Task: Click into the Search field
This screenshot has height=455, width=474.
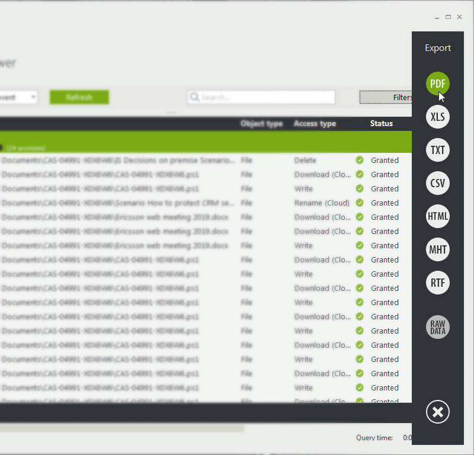Action: tap(267, 97)
